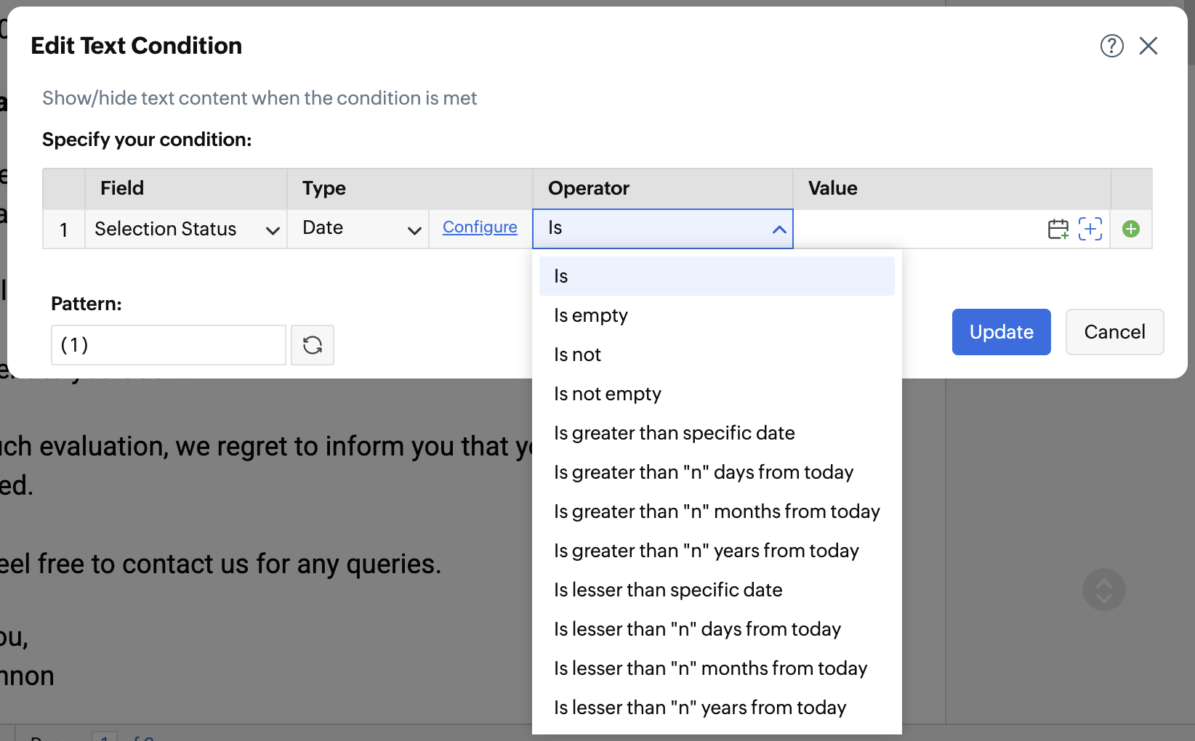The image size is (1195, 741).
Task: Click the Cancel button
Action: (x=1114, y=332)
